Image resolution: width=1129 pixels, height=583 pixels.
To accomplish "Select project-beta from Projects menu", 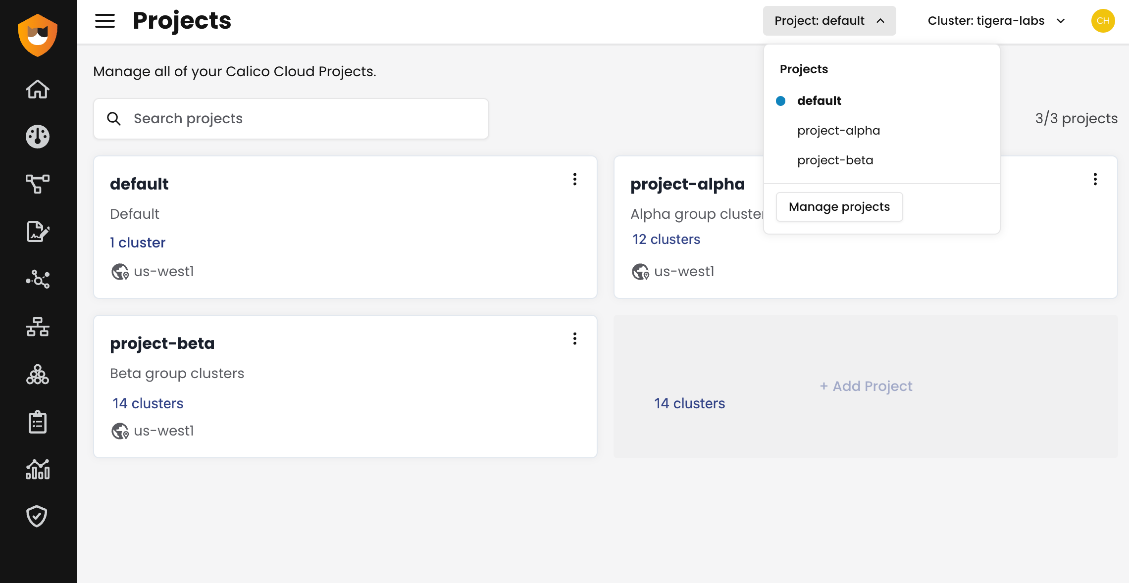I will coord(835,160).
